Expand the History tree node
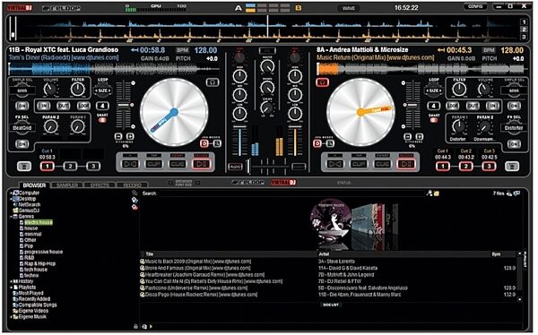 (11, 281)
